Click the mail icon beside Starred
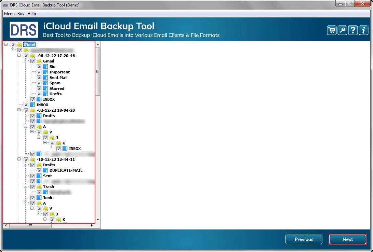373x252 pixels. tap(45, 88)
